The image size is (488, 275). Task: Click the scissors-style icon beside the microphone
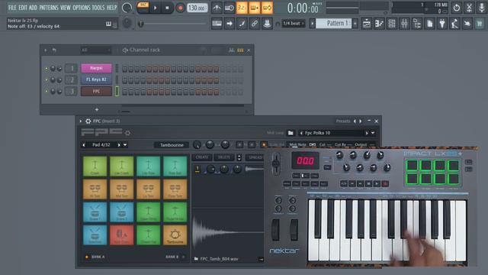tap(469, 8)
